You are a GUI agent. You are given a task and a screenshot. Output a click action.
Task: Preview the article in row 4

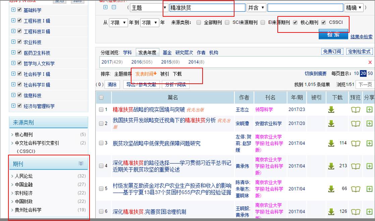pos(356,166)
